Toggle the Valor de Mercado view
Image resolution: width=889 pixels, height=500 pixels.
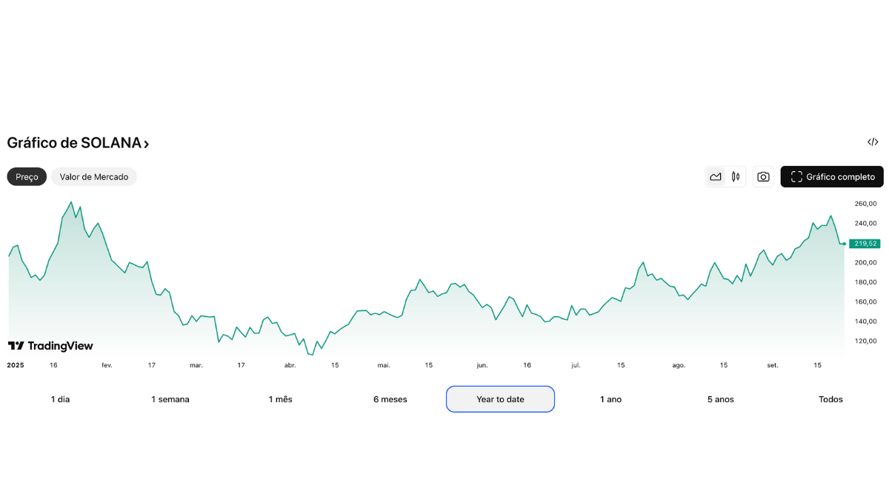click(x=94, y=176)
